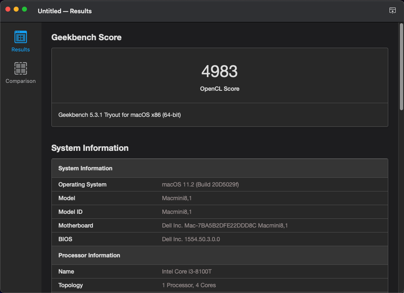Click the 'Motherboard' row label
The image size is (404, 293).
click(x=76, y=225)
